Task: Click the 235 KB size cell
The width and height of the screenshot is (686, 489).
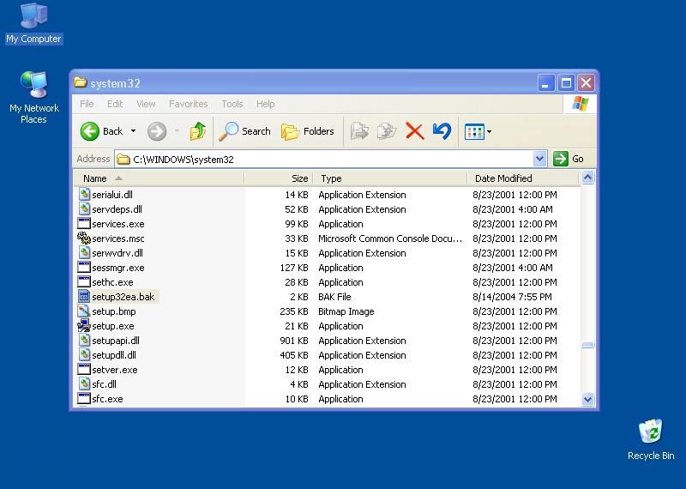Action: coord(294,311)
